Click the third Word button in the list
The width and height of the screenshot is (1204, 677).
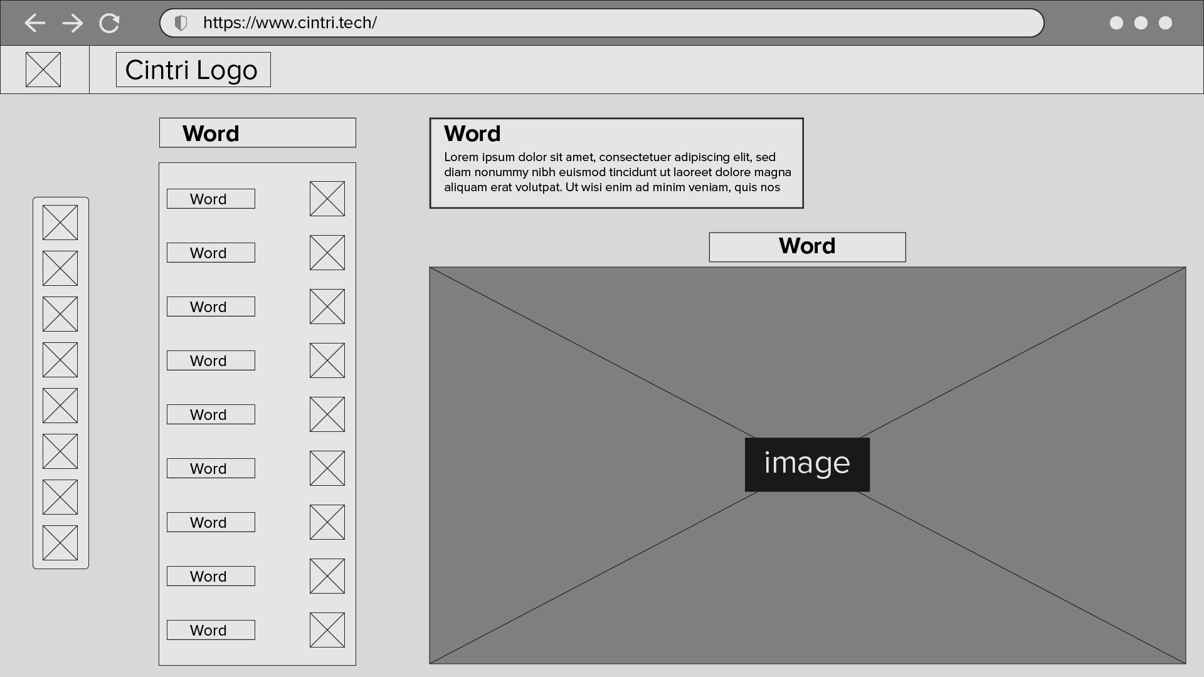211,307
